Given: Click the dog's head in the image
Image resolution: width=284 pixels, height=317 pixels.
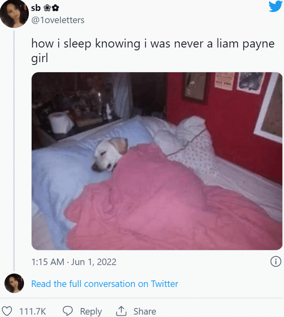Looking at the screenshot, I should tap(110, 155).
